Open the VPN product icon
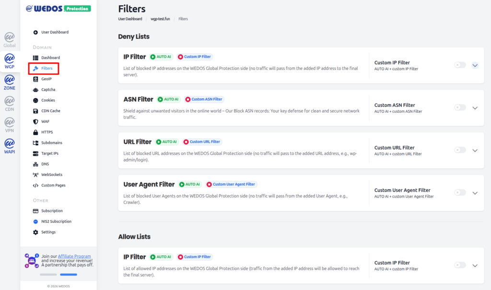 [x=10, y=125]
